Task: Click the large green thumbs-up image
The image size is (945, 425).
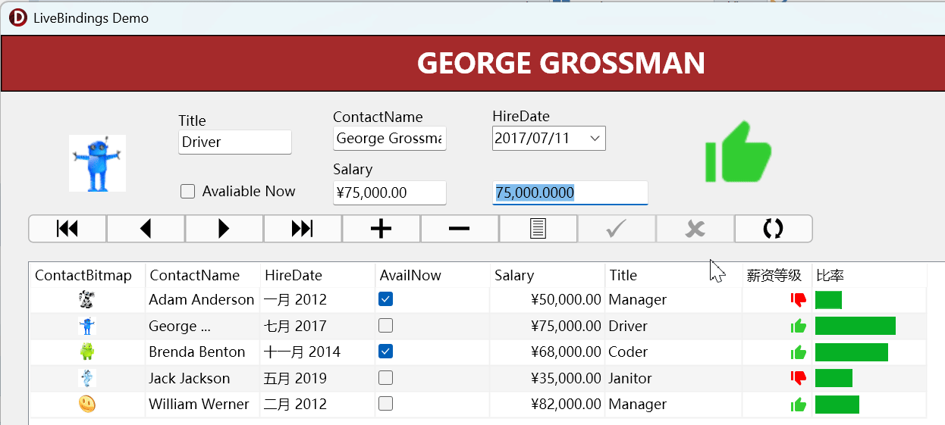Action: 737,152
